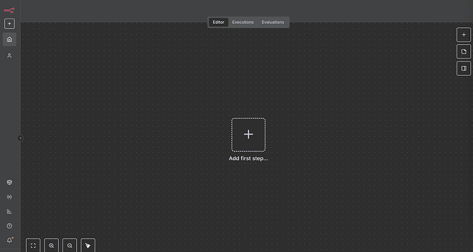The image size is (473, 252).
Task: Click the n8n logo in the sidebar
Action: point(9,10)
